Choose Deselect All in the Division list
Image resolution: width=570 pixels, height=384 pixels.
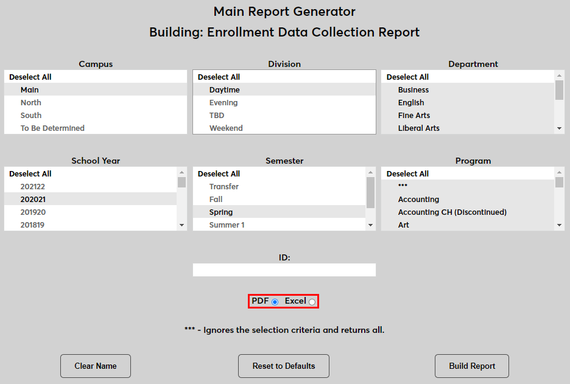[x=284, y=77]
